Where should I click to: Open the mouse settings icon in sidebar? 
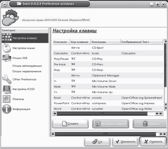click(x=7, y=48)
